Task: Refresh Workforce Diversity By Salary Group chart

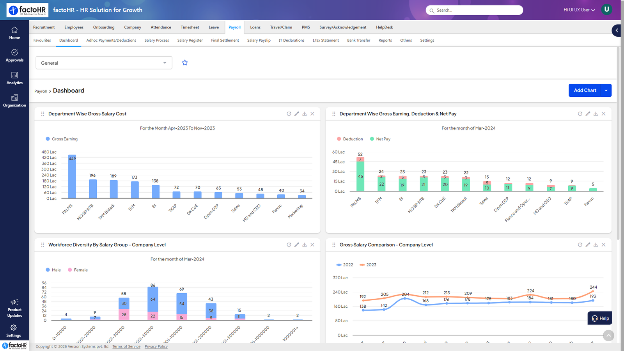Action: (289, 245)
